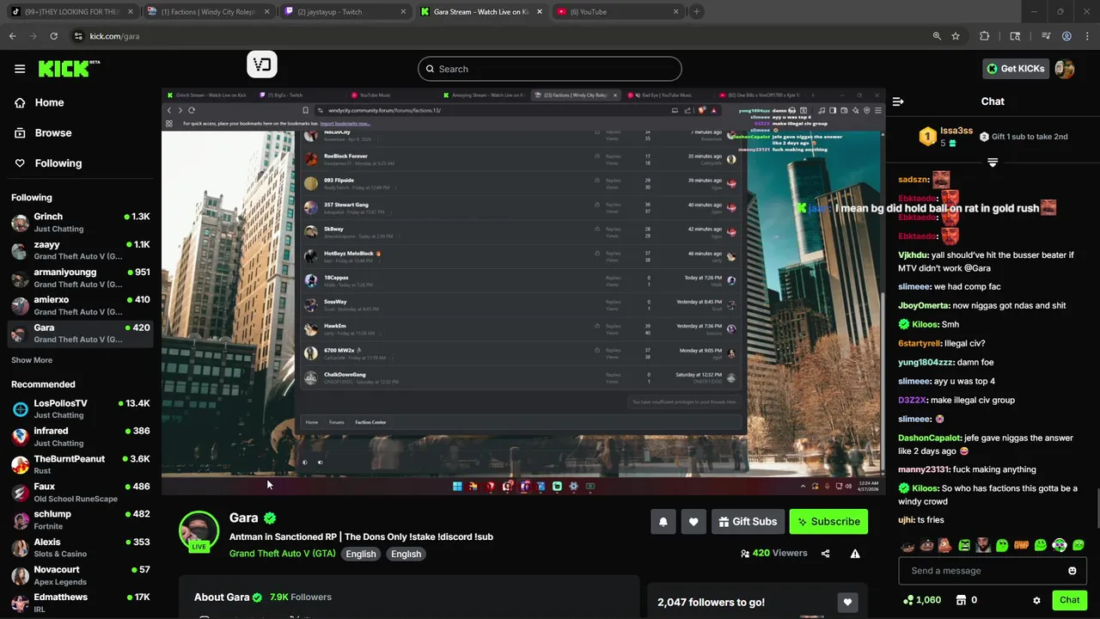The width and height of the screenshot is (1100, 619).
Task: Click the green Chat send button
Action: (1069, 600)
